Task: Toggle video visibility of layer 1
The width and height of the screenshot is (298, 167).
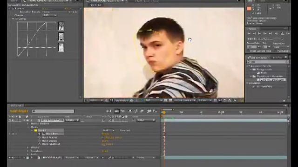Action: pyautogui.click(x=10, y=121)
